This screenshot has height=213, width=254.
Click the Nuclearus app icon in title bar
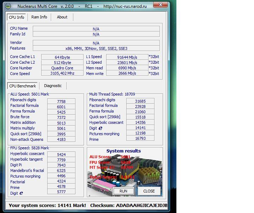(8, 6)
